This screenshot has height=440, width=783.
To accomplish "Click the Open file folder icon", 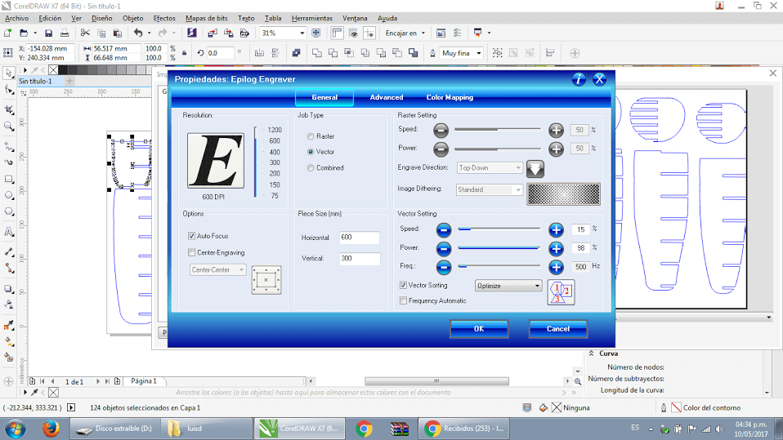I will click(24, 33).
